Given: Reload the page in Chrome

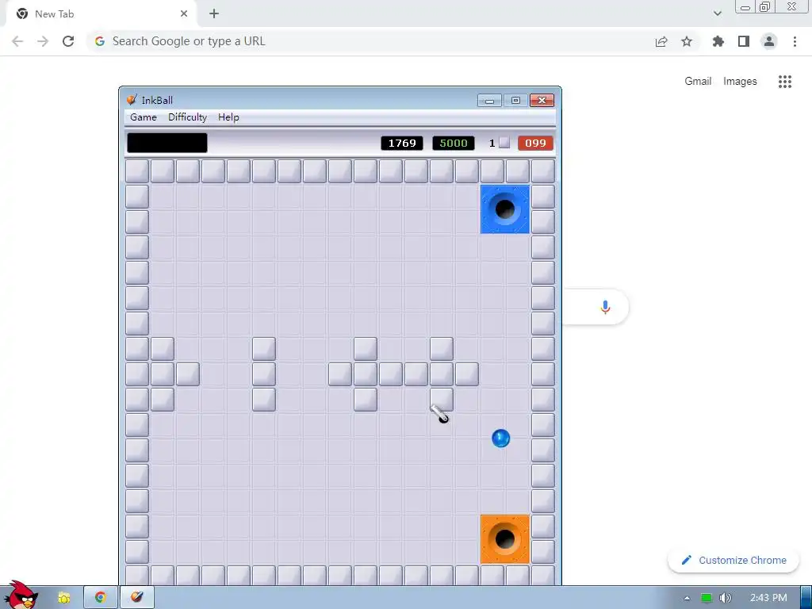Looking at the screenshot, I should coord(68,41).
